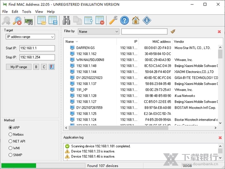Click the clear filter brush icon
Screen dimensions: 225x169
coord(173,32)
